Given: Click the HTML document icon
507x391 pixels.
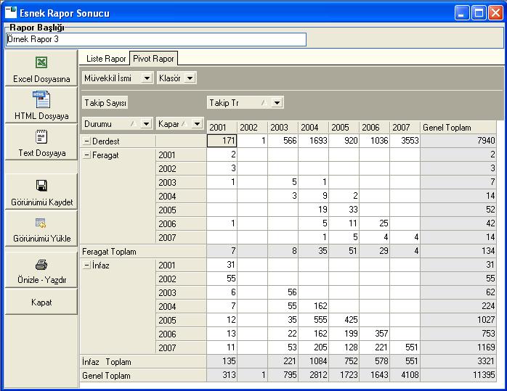Looking at the screenshot, I should coord(41,99).
